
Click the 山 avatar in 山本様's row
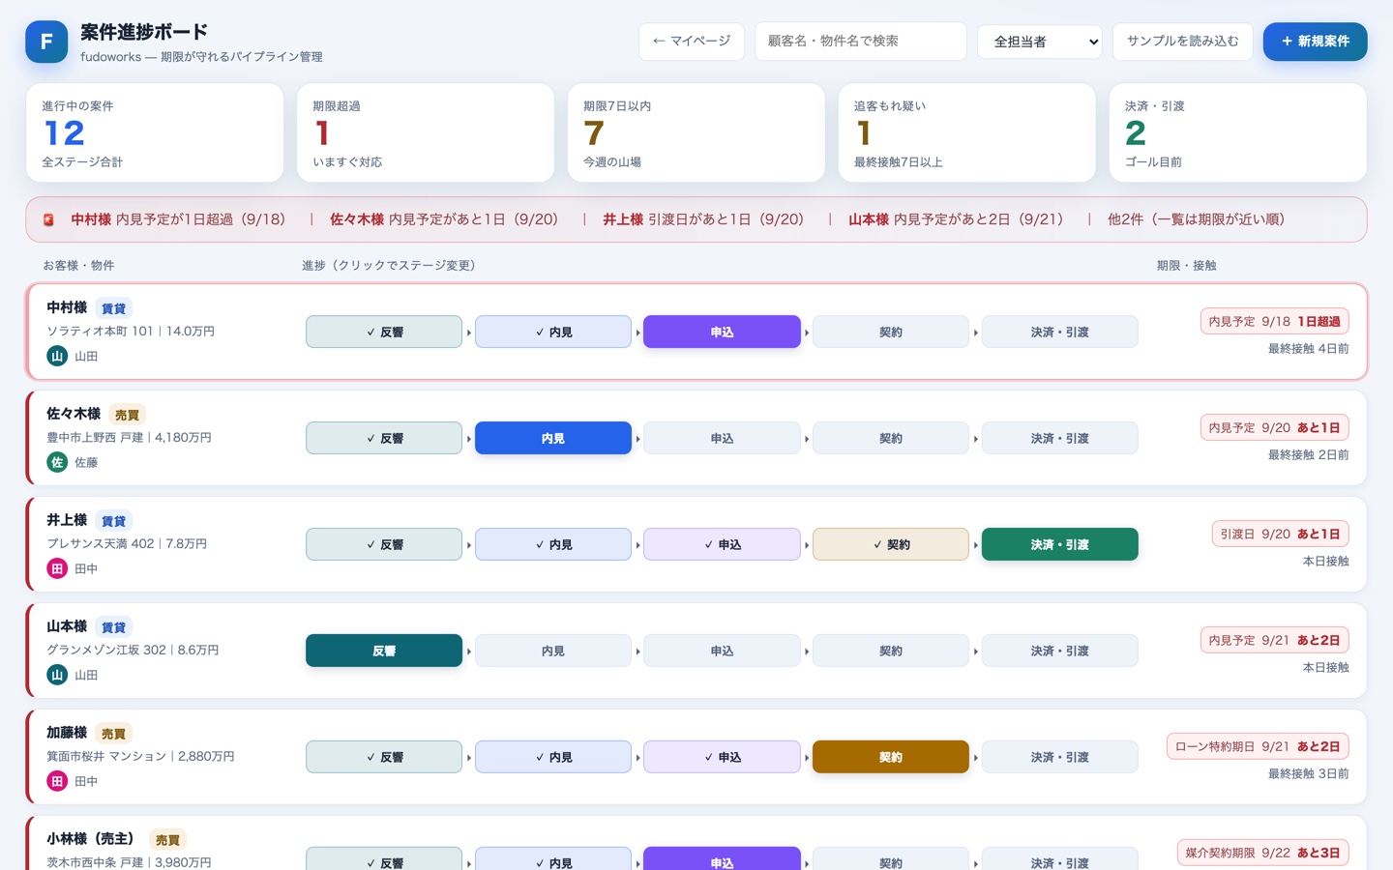57,675
